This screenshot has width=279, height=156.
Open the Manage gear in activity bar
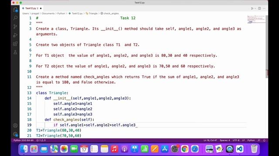click(x=15, y=134)
